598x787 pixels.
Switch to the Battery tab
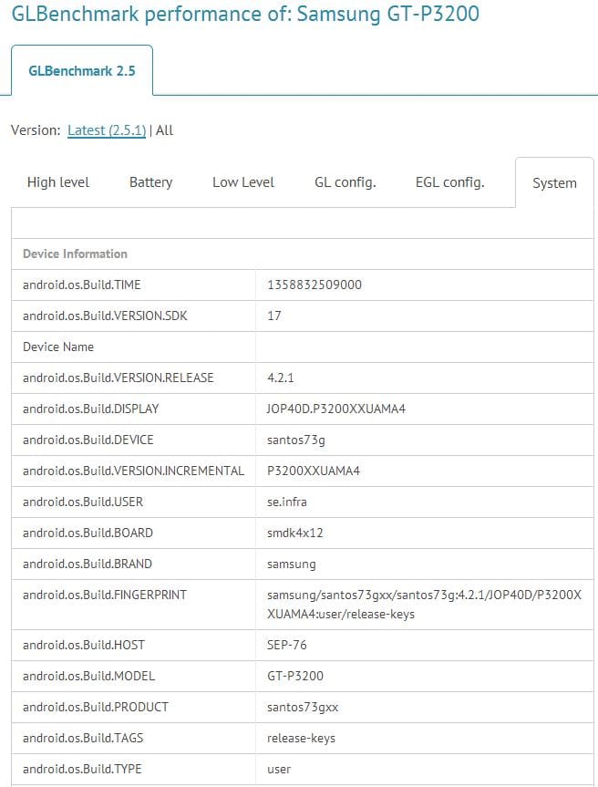click(150, 182)
